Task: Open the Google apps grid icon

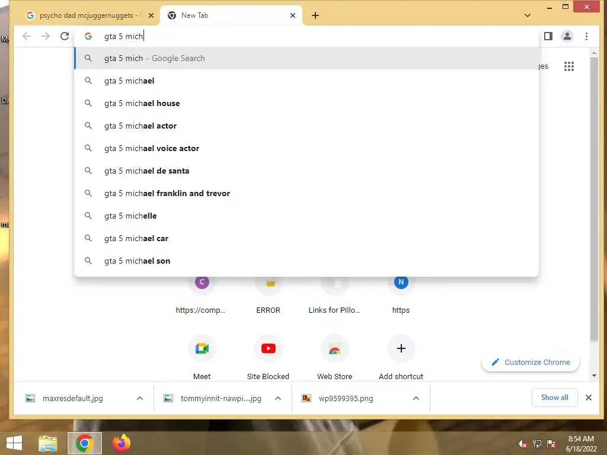Action: coord(568,66)
